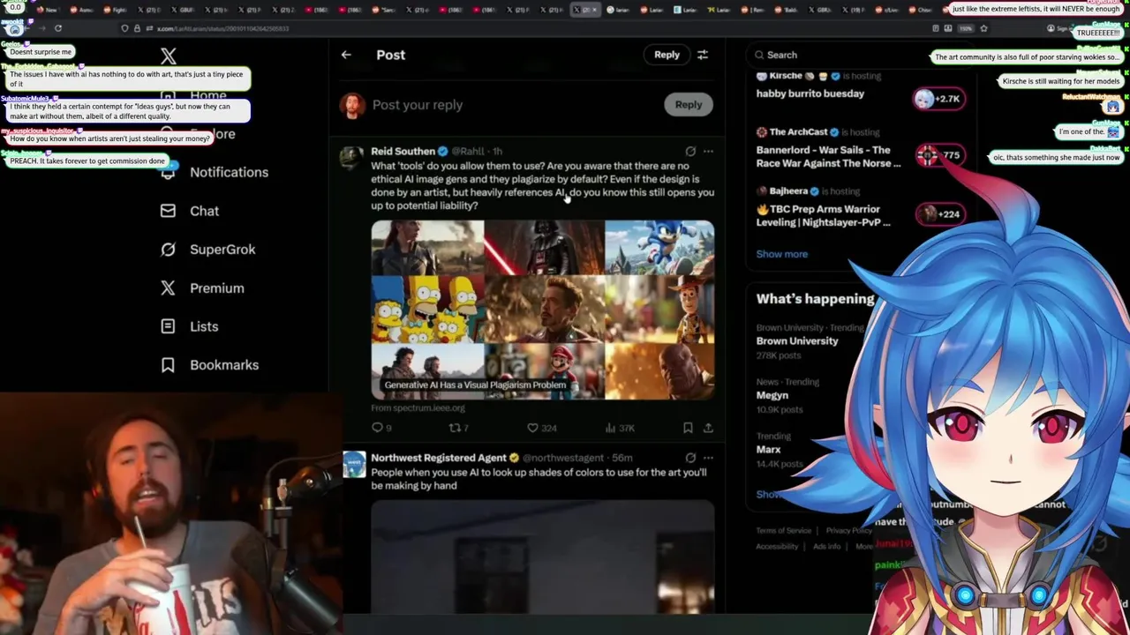Click the Bookmarks ribbon icon in sidebar

point(168,365)
